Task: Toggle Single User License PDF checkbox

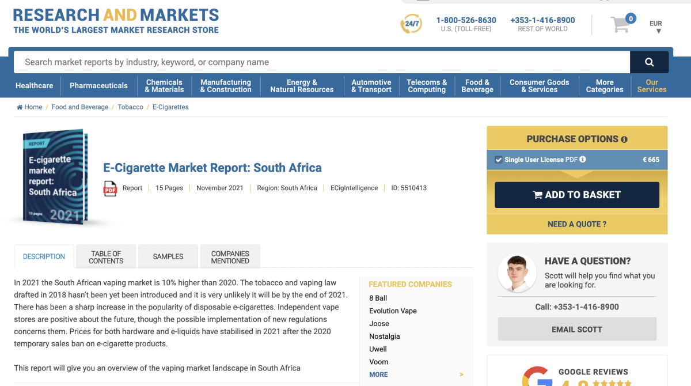Action: click(x=499, y=160)
